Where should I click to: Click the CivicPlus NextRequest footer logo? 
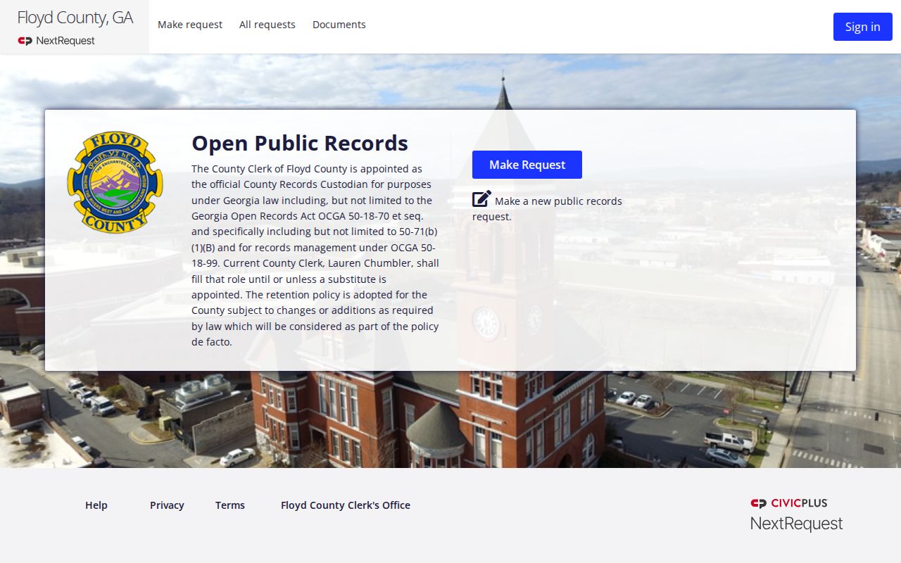[796, 514]
